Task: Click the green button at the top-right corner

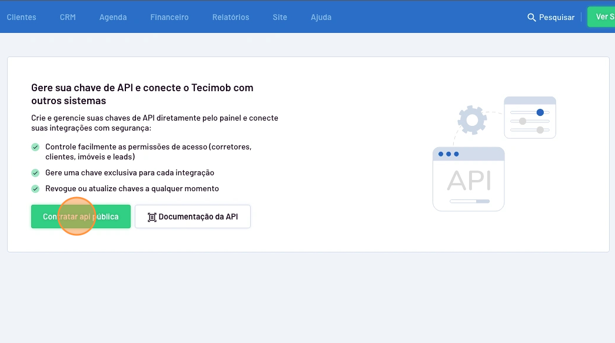Action: (x=601, y=17)
